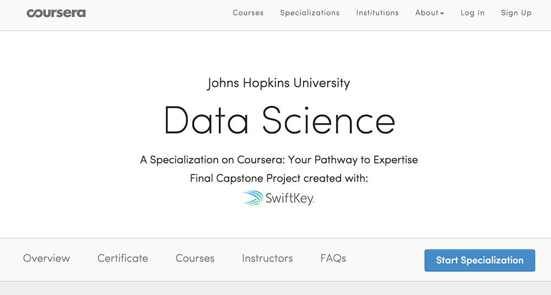Show the Instructors tab
The width and height of the screenshot is (551, 295).
pyautogui.click(x=267, y=258)
